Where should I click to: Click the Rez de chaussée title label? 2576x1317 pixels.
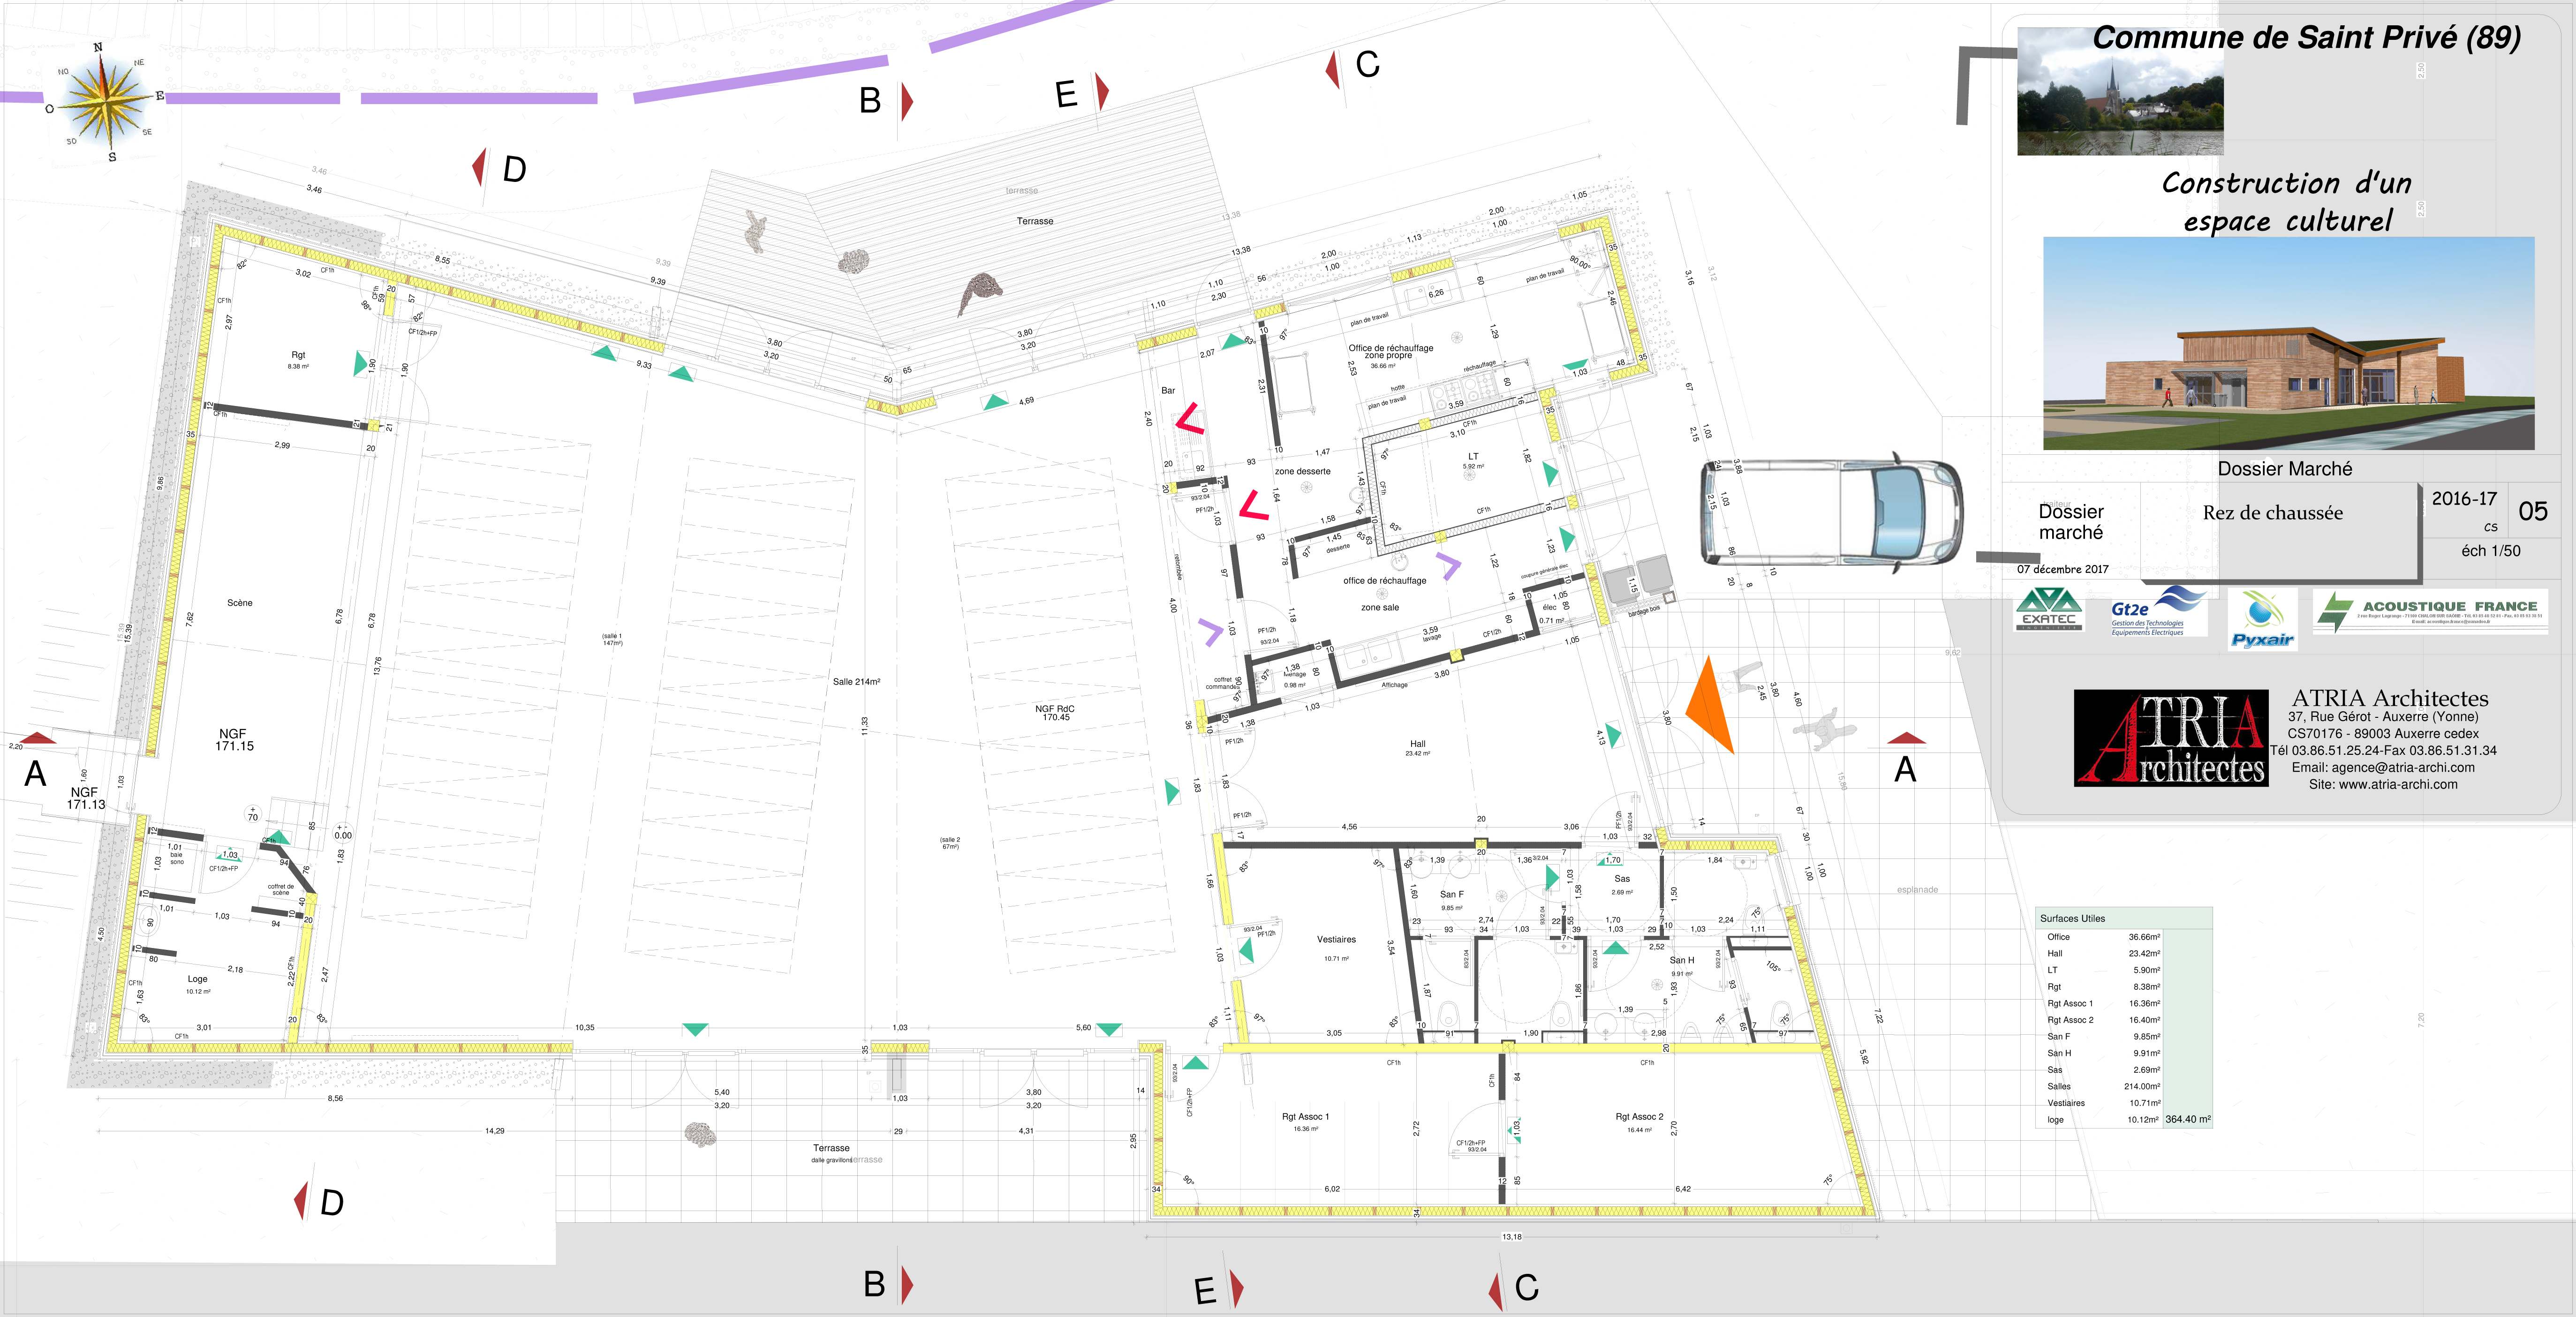(2272, 513)
